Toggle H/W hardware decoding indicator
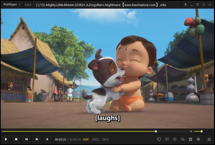Viewport: 215px width, 145px height. point(86,139)
